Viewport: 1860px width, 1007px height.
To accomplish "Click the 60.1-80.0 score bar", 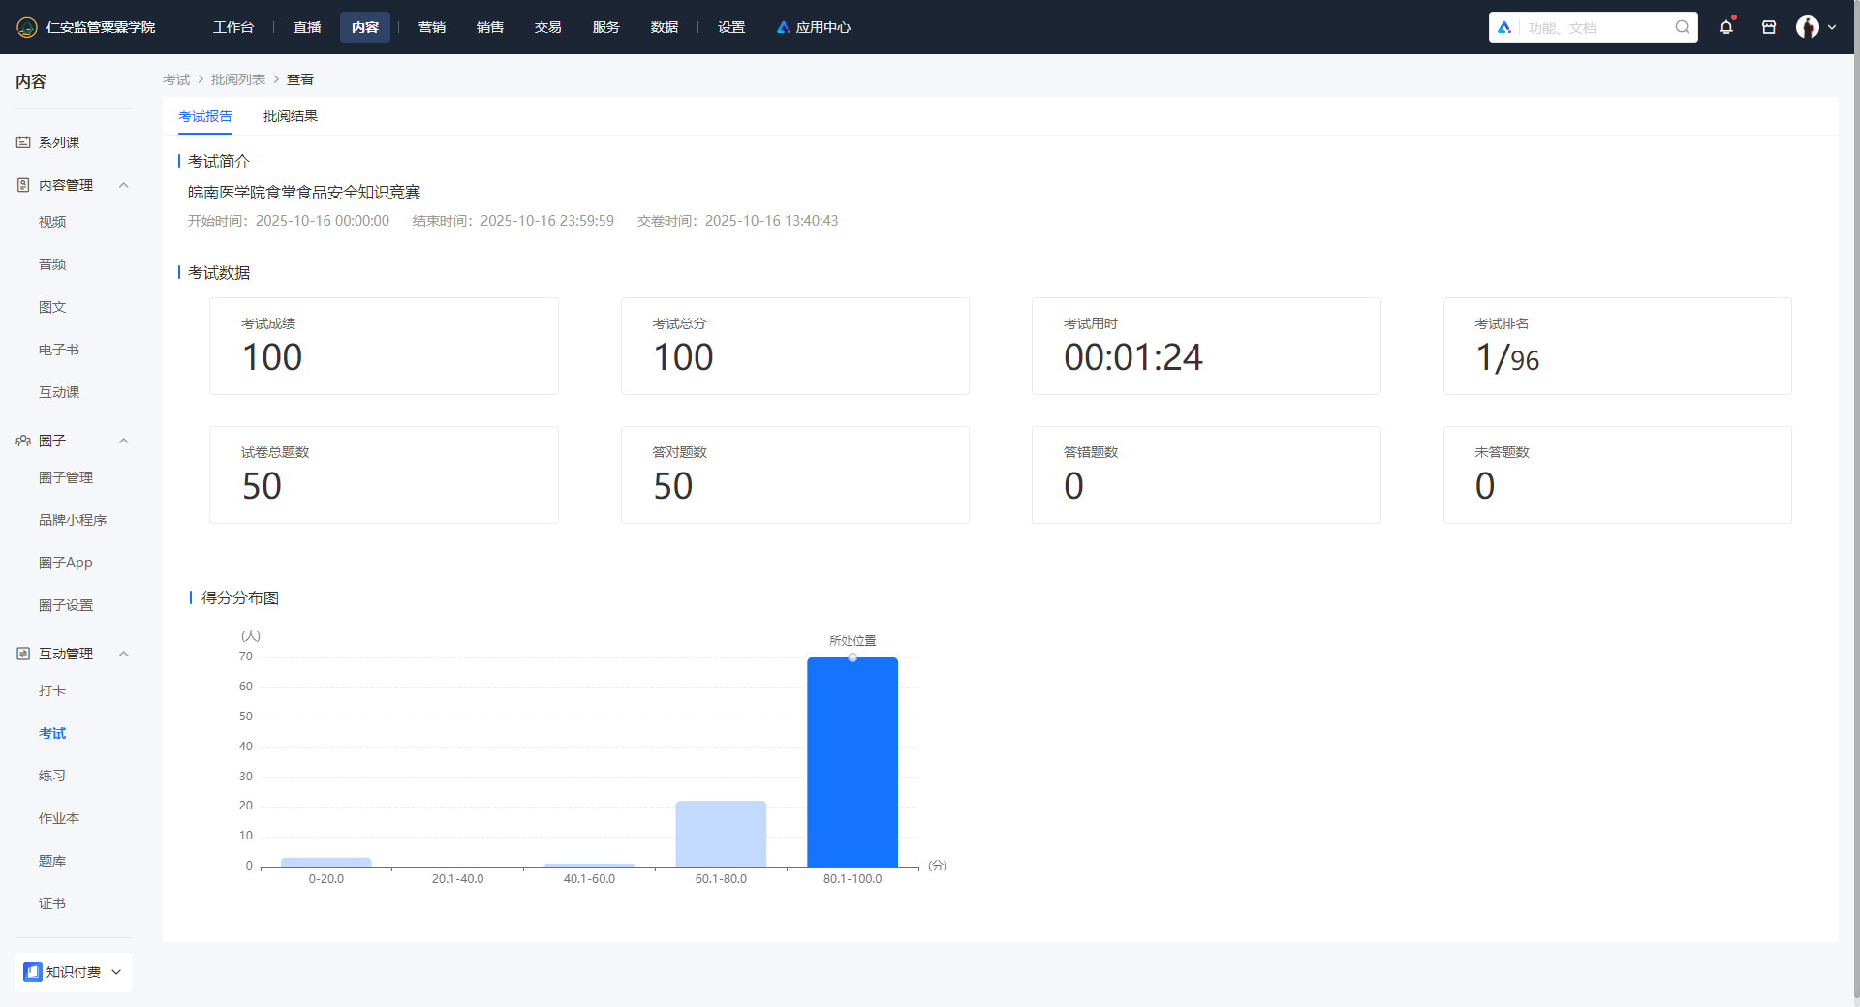I will (721, 834).
